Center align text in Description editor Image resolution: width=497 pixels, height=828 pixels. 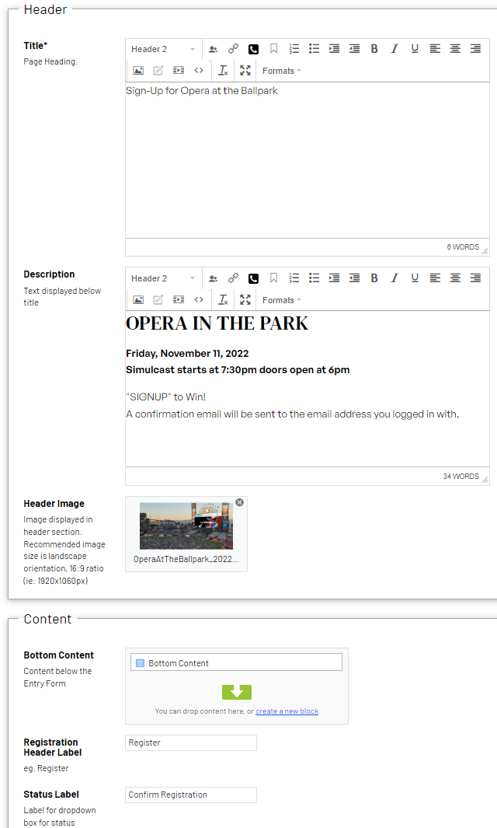[455, 278]
